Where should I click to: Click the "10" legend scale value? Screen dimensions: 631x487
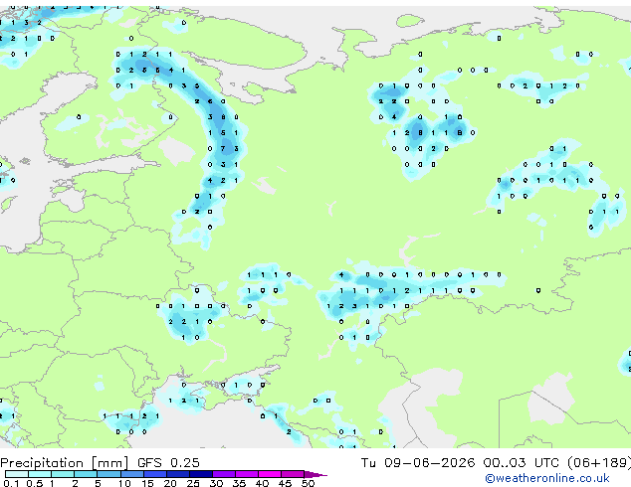point(124,483)
